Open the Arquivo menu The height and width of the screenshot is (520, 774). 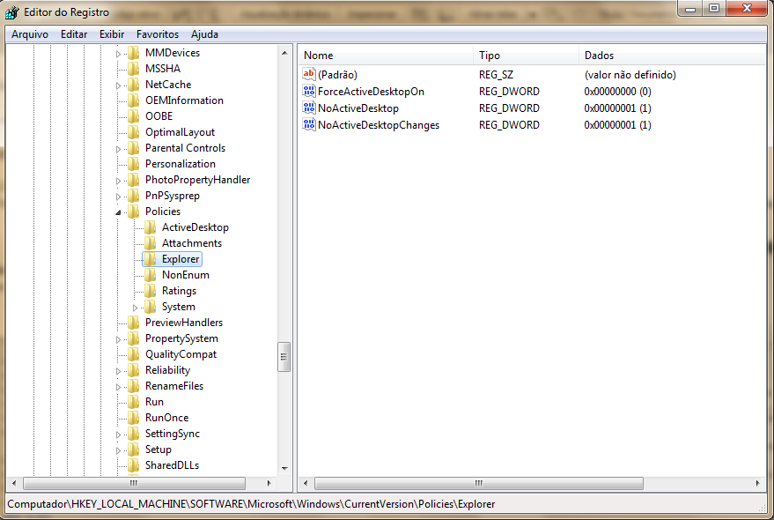[30, 34]
